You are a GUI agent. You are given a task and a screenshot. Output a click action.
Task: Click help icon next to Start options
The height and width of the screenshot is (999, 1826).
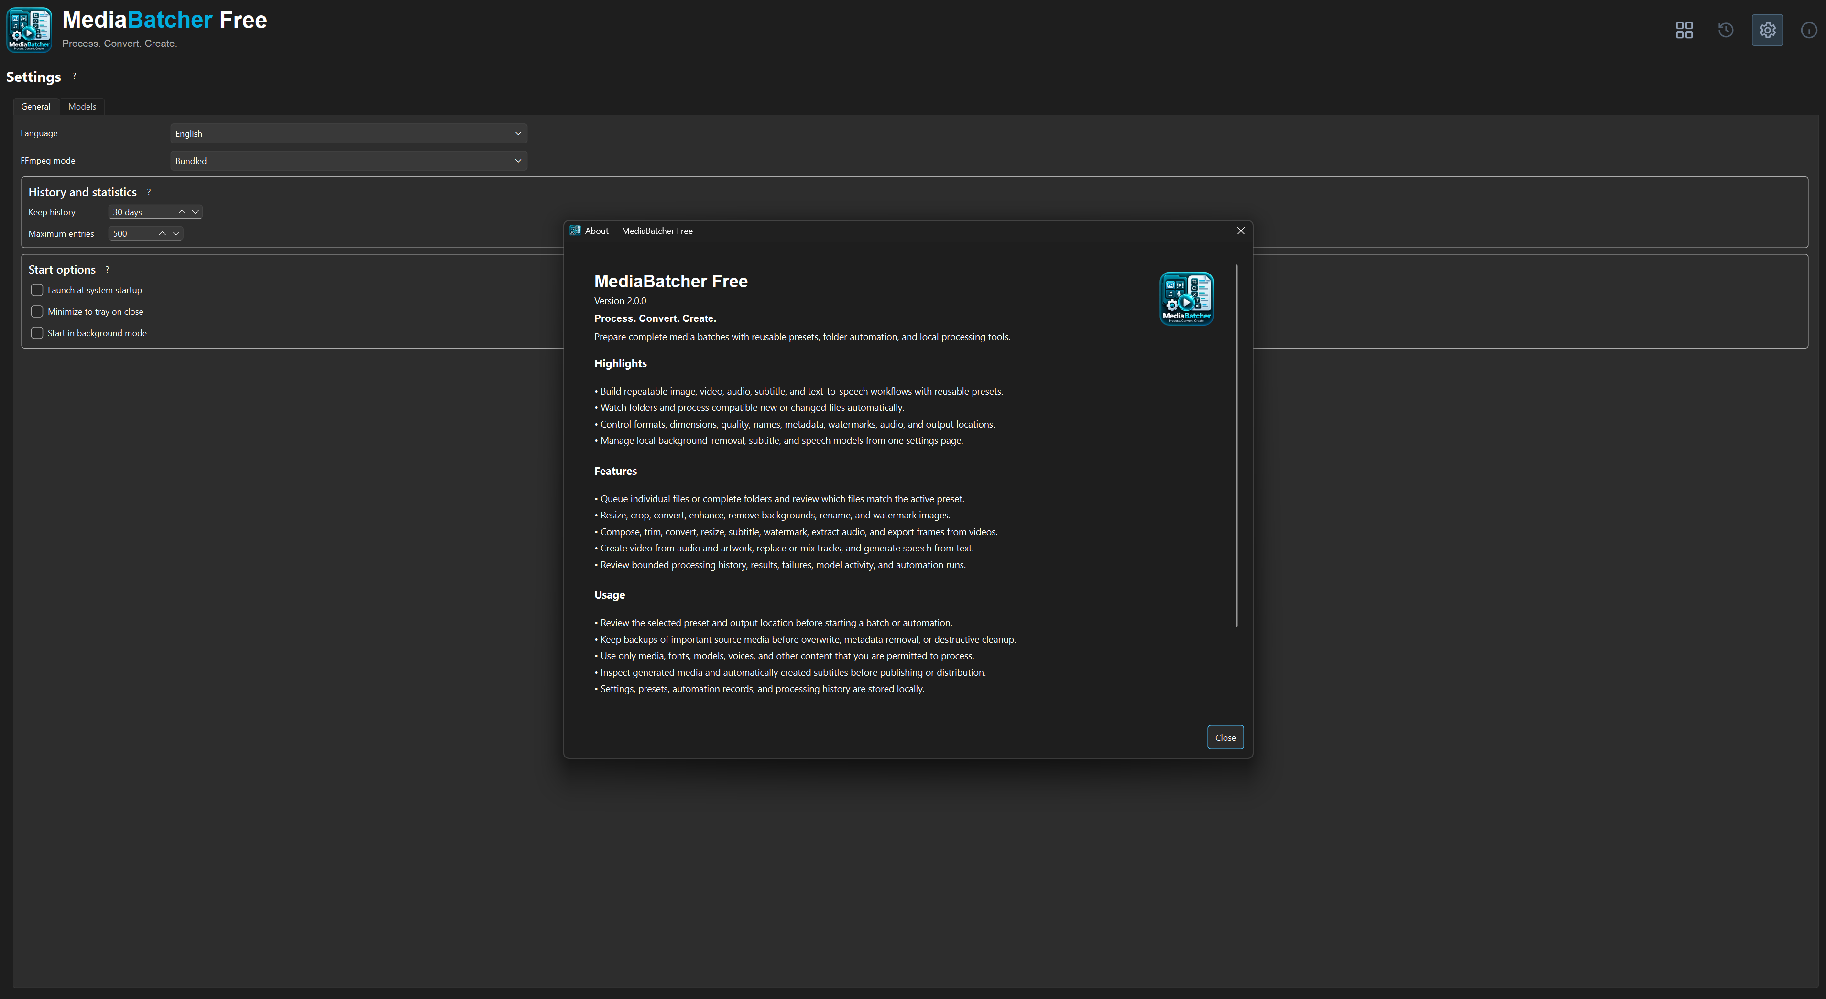tap(107, 269)
